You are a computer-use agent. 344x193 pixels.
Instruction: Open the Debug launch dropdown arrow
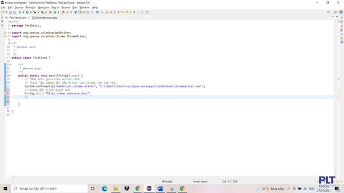pos(23,12)
